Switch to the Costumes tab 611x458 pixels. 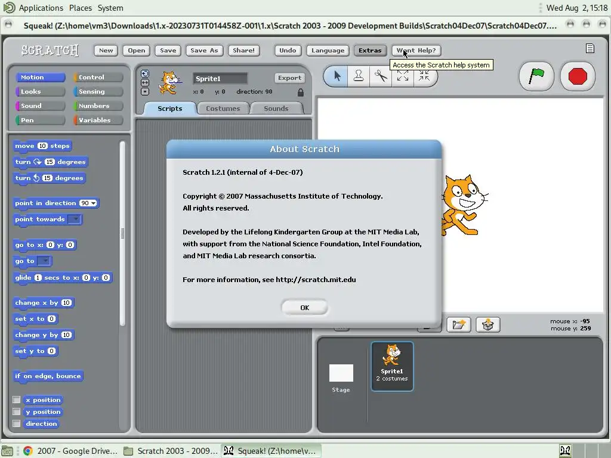(223, 109)
